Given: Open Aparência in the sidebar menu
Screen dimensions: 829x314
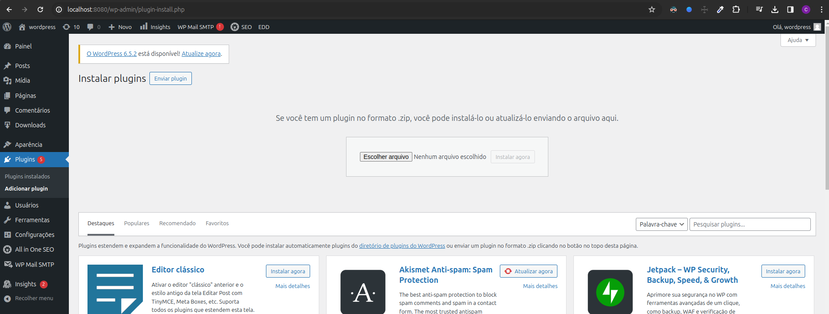Looking at the screenshot, I should [x=29, y=145].
